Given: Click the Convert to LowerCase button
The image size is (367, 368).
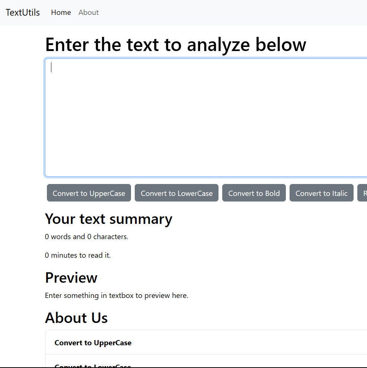Looking at the screenshot, I should tap(176, 193).
